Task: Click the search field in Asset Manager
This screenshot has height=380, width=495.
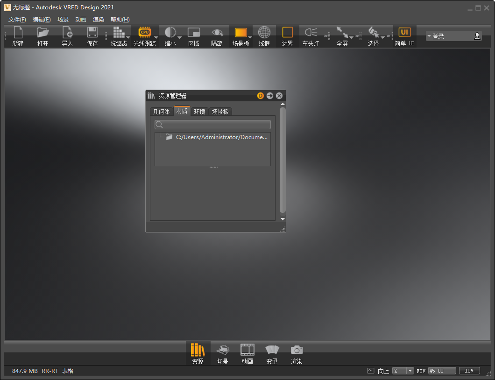Action: [212, 125]
